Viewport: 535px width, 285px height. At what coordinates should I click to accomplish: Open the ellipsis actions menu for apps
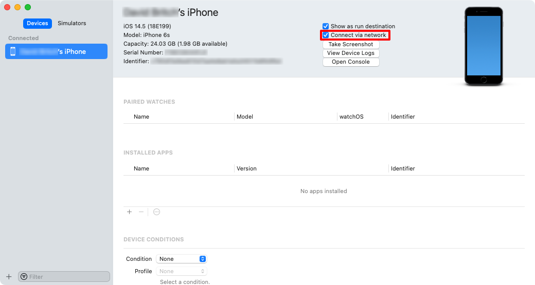pyautogui.click(x=156, y=212)
